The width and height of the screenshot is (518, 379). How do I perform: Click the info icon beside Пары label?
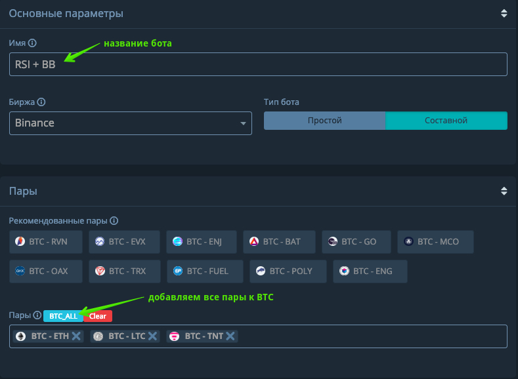point(37,315)
